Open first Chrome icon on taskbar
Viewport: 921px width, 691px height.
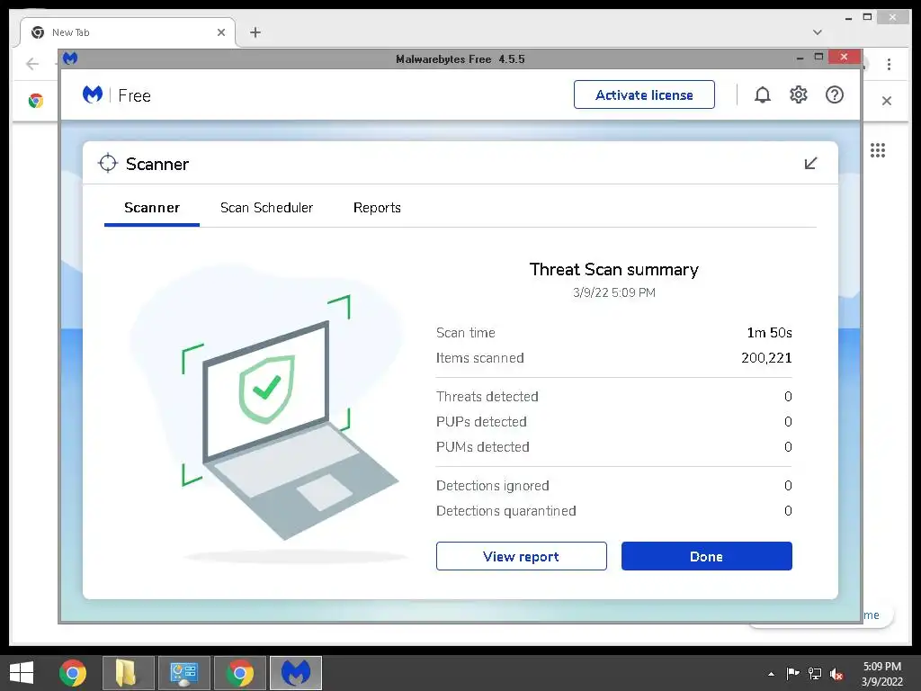point(73,673)
